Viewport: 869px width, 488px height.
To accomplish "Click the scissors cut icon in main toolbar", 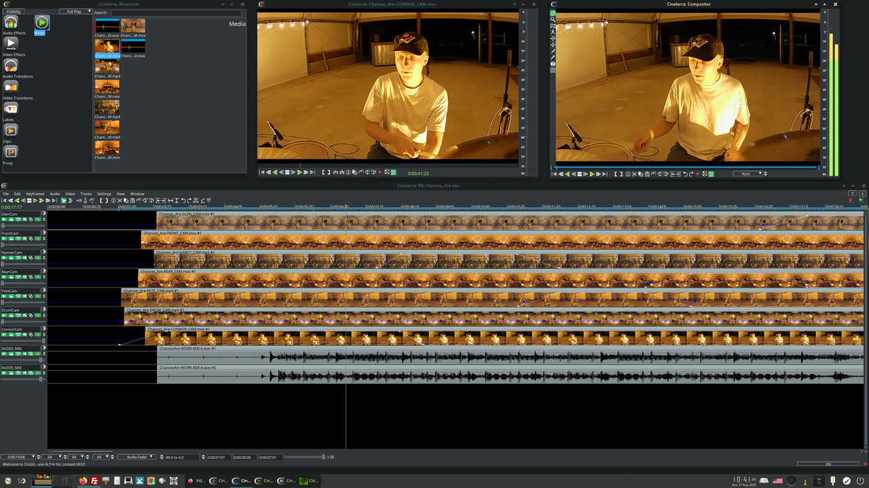I will point(119,201).
